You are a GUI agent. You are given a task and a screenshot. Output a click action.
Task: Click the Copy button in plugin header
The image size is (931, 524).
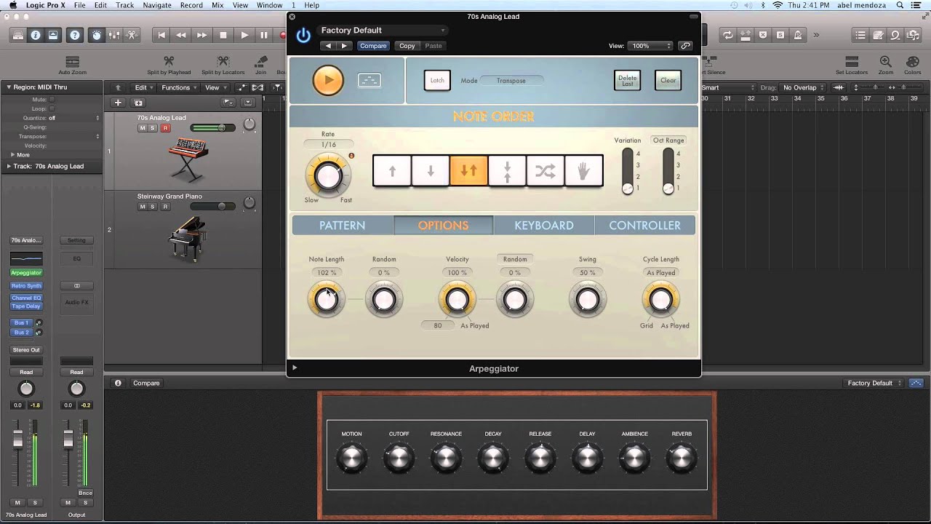click(x=407, y=46)
